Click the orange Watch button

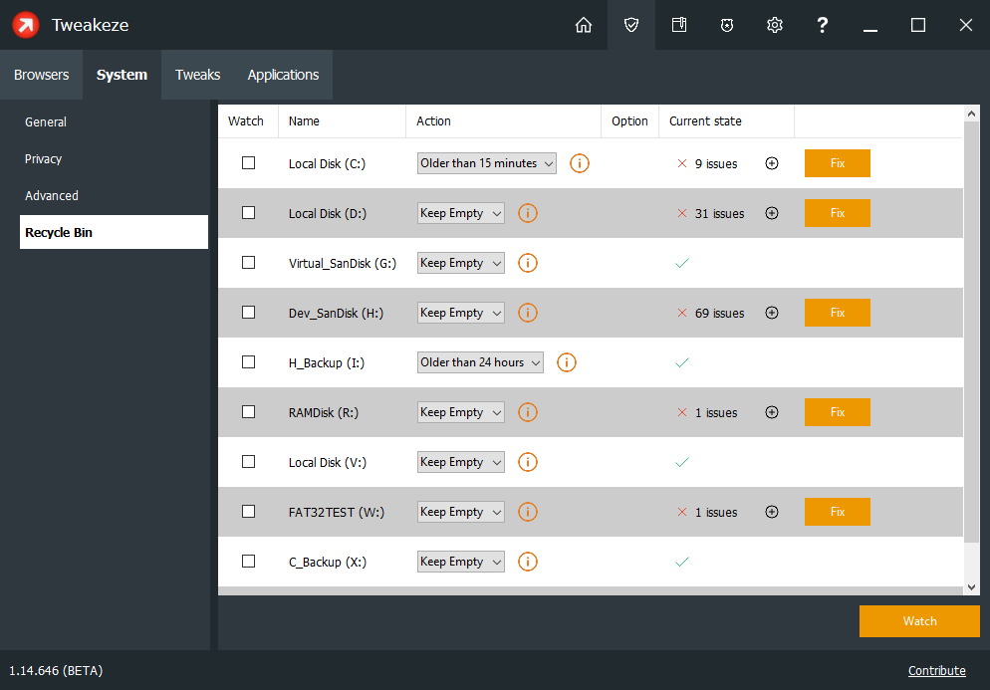point(919,621)
